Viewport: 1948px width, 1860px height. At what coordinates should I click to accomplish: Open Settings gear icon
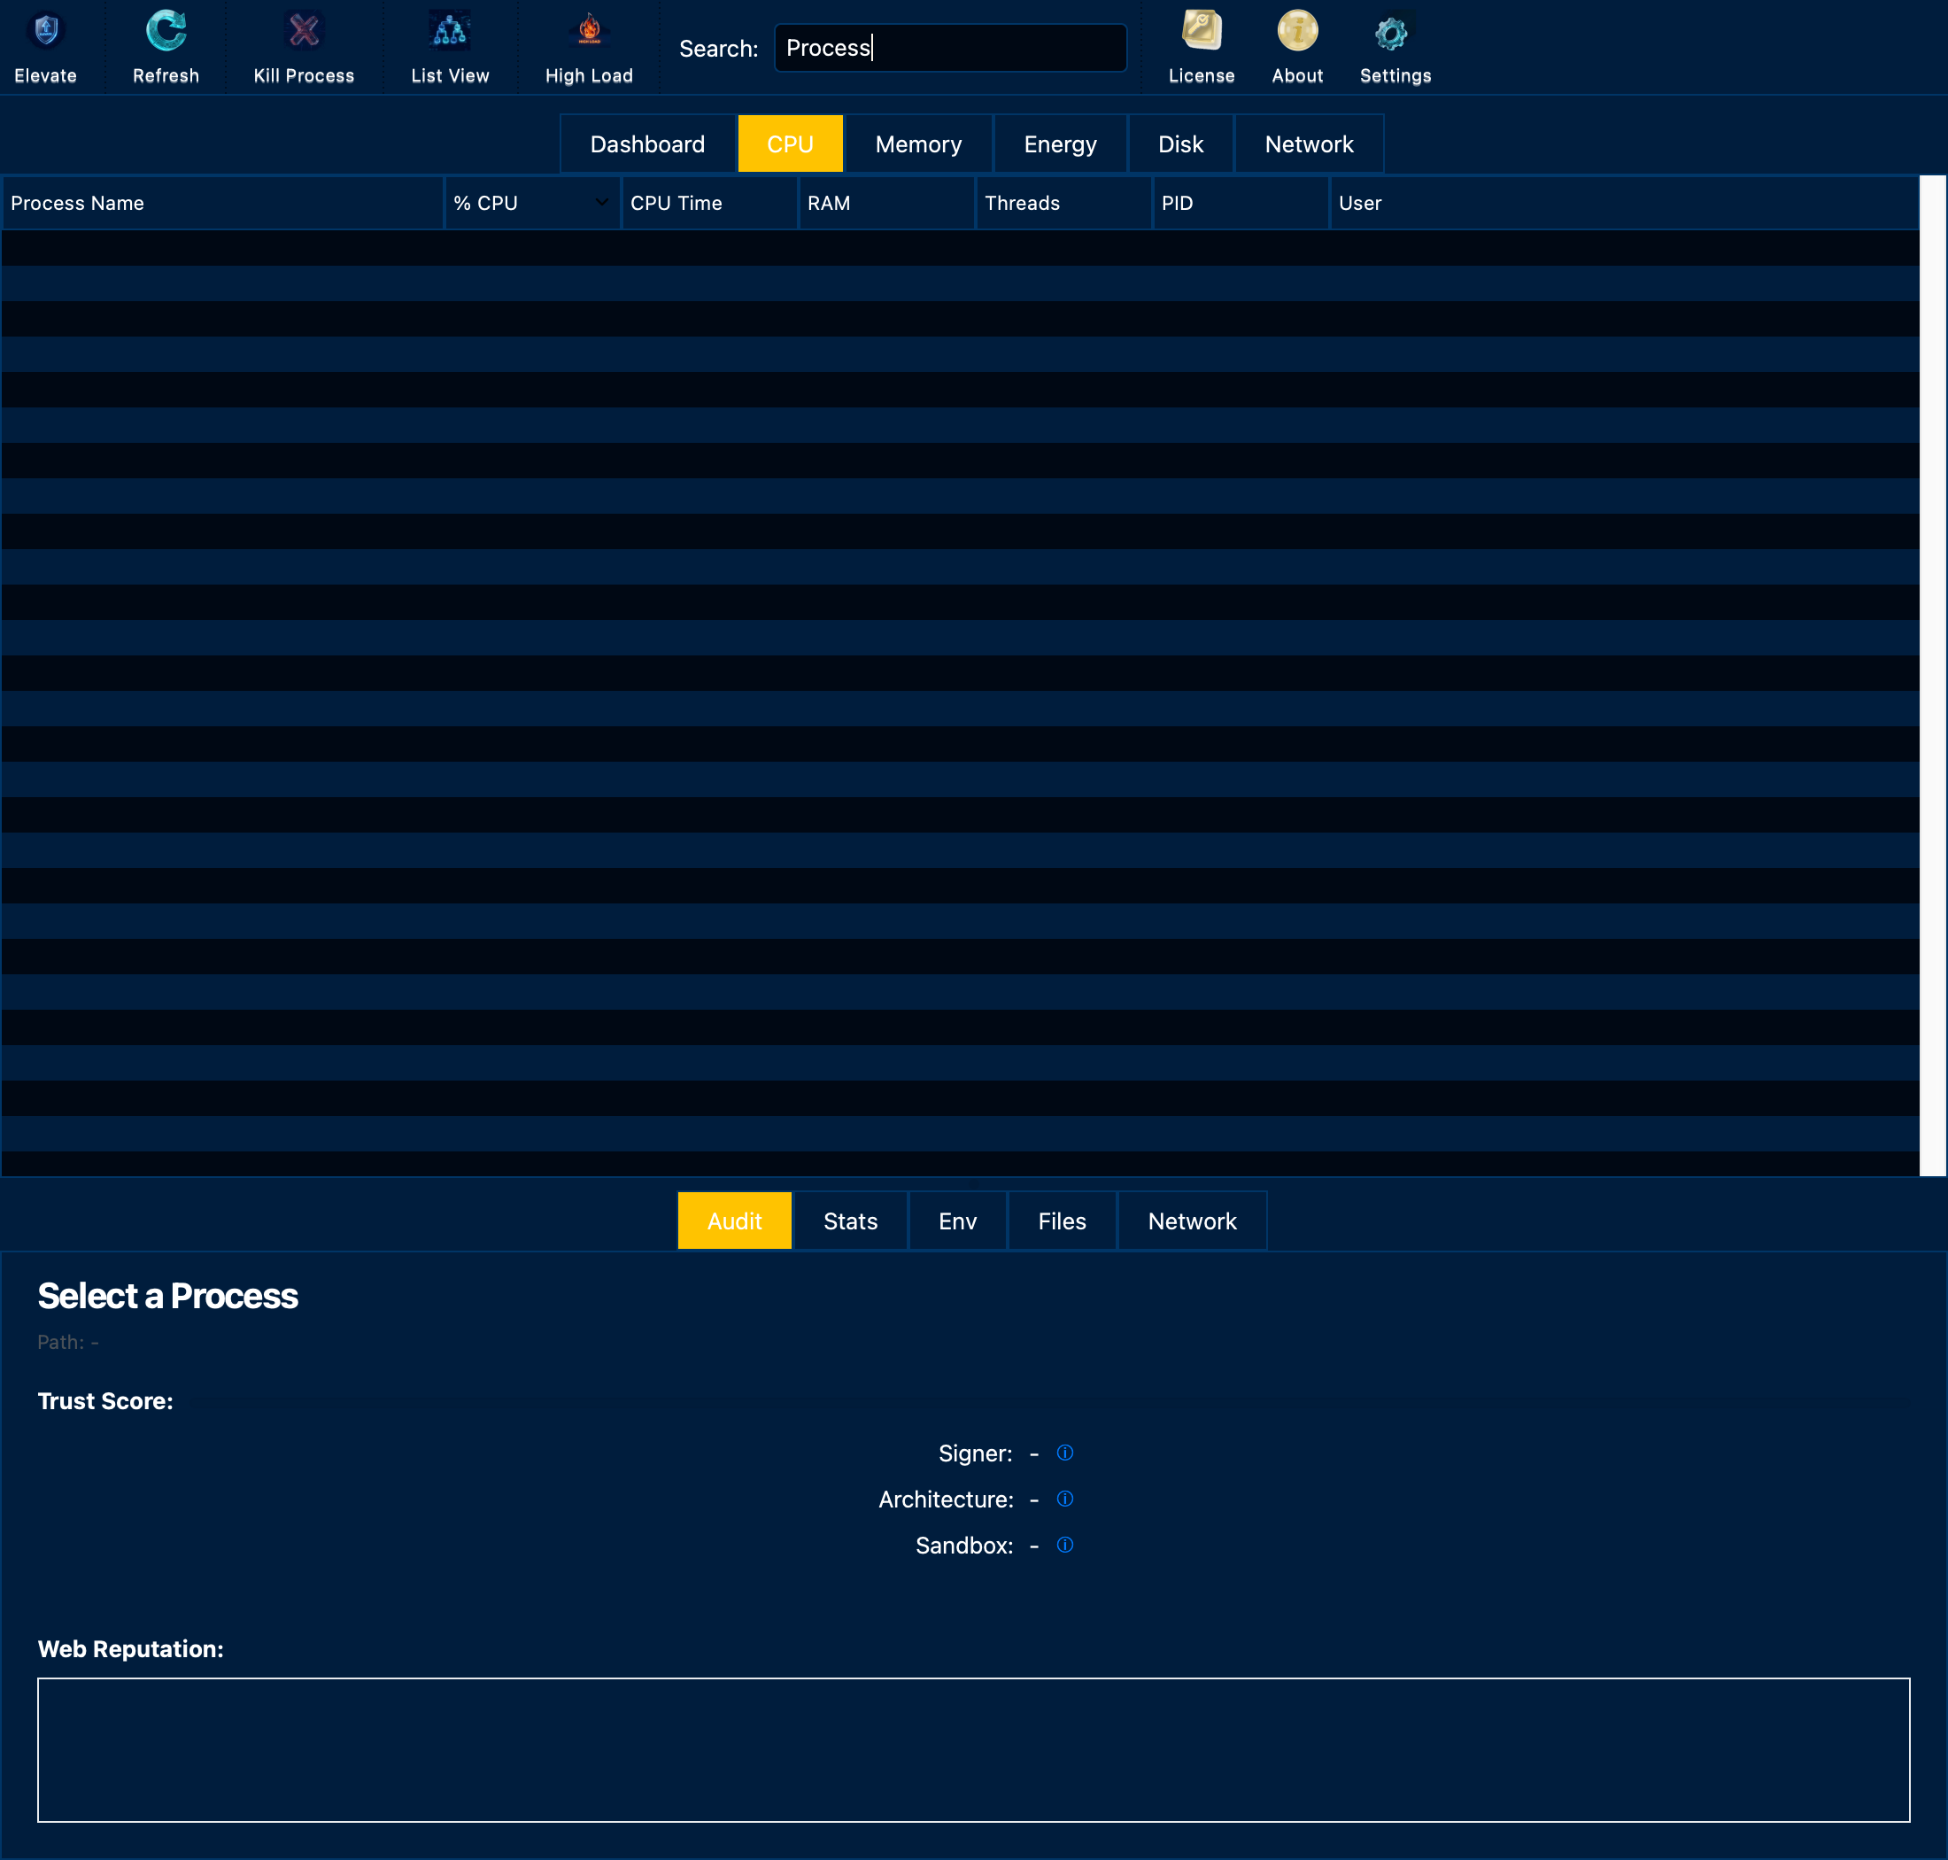click(x=1393, y=34)
